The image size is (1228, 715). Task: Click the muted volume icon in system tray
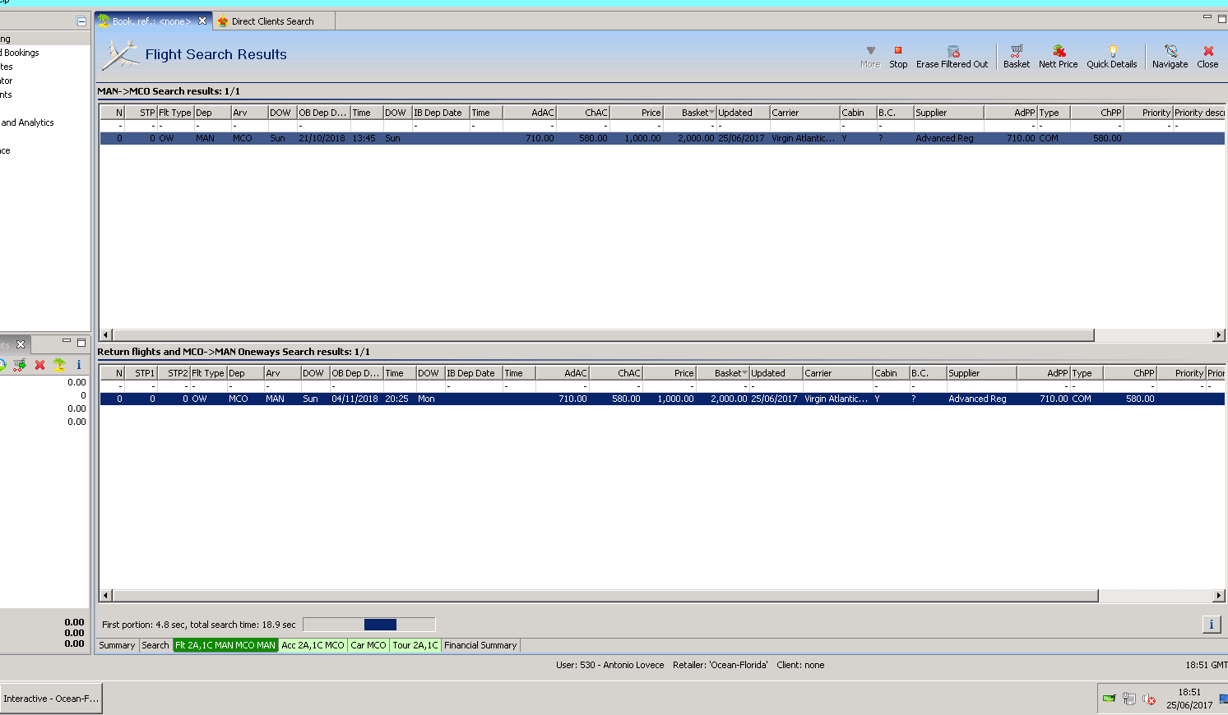[1149, 699]
